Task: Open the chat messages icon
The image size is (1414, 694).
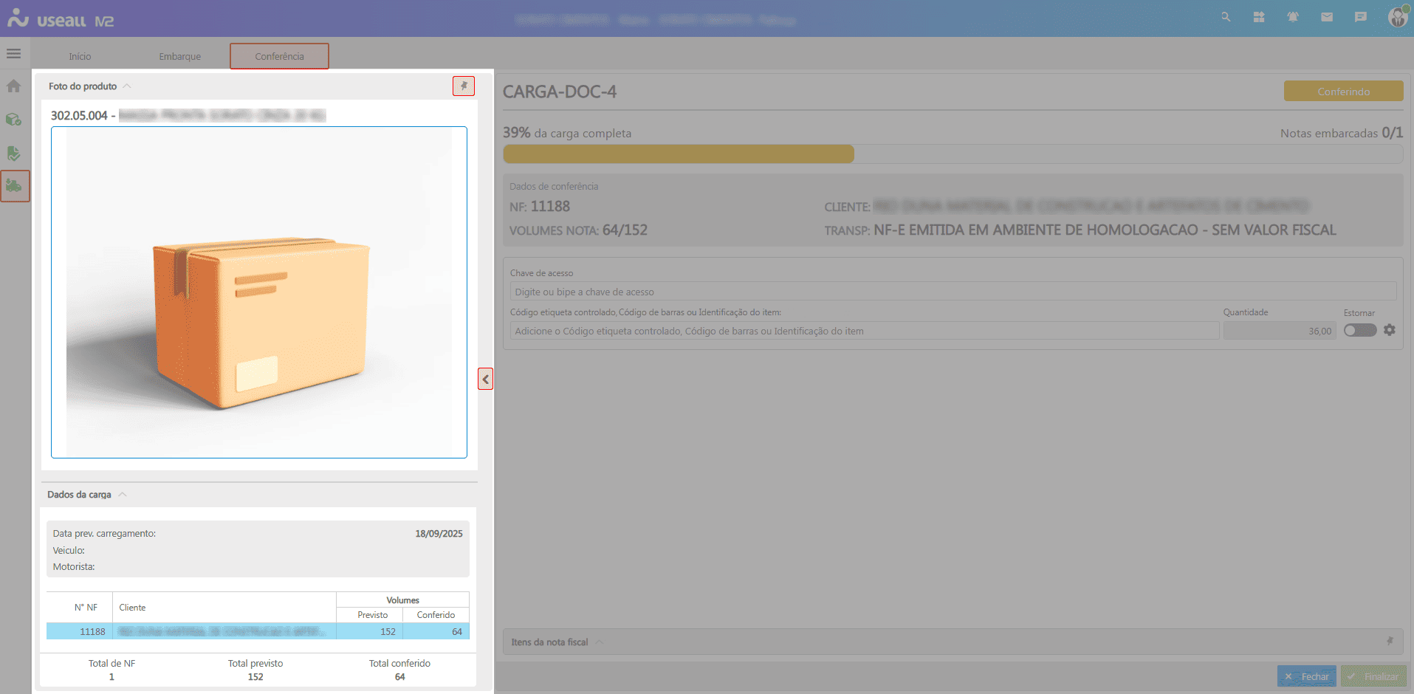Action: point(1361,17)
